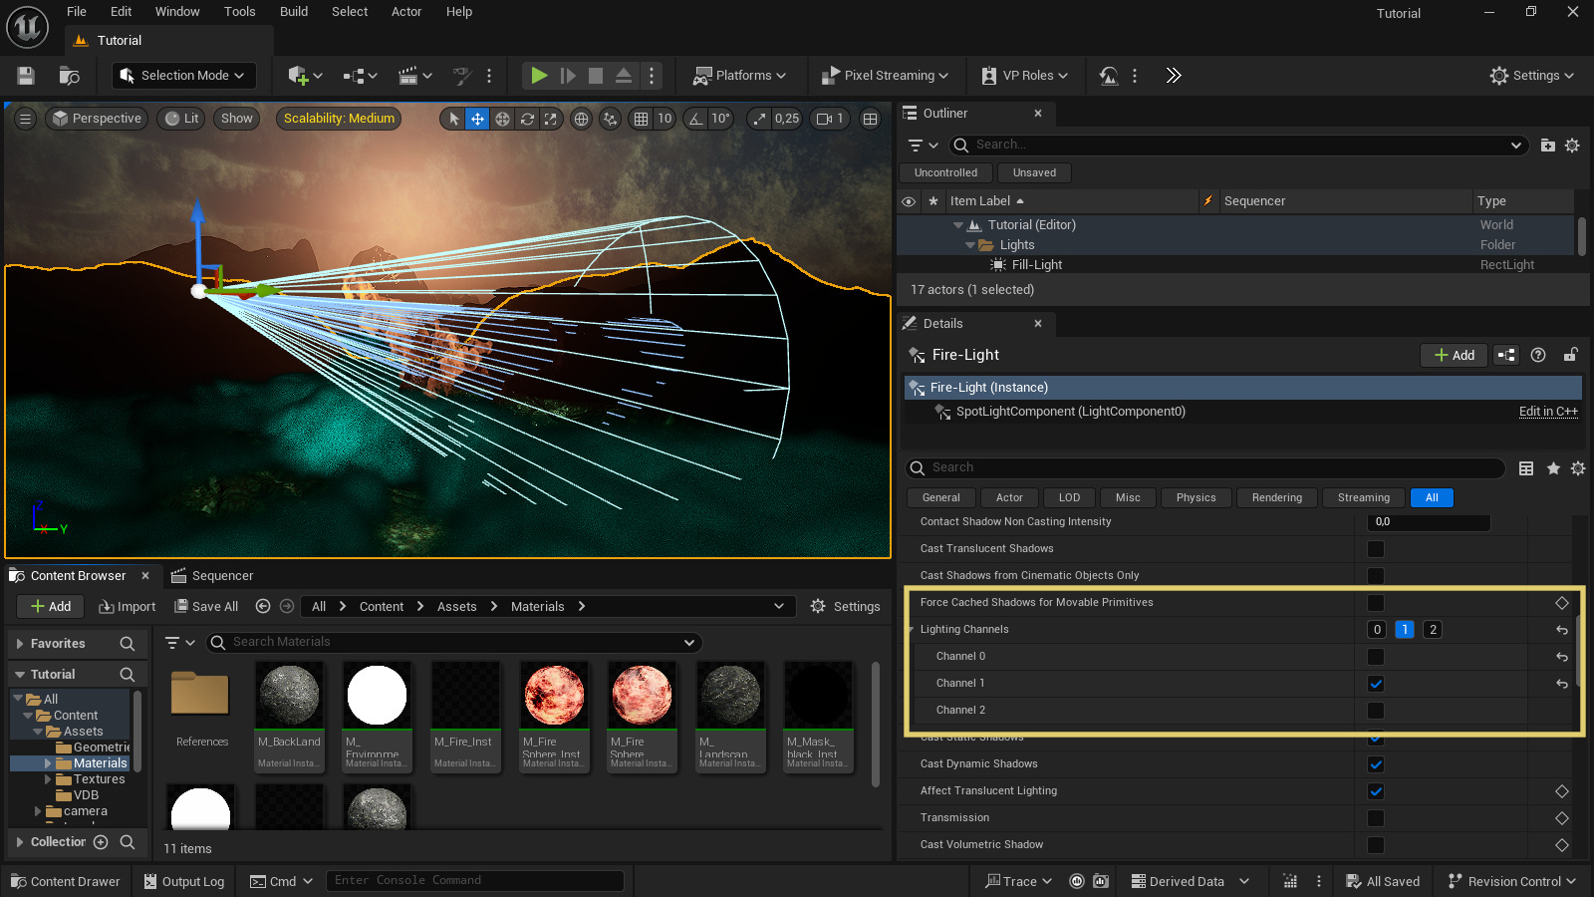Enable Channel 0 checkbox
Screen dimensions: 1594x897
(x=1376, y=657)
